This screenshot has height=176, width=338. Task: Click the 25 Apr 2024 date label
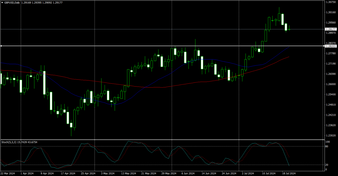88,173
